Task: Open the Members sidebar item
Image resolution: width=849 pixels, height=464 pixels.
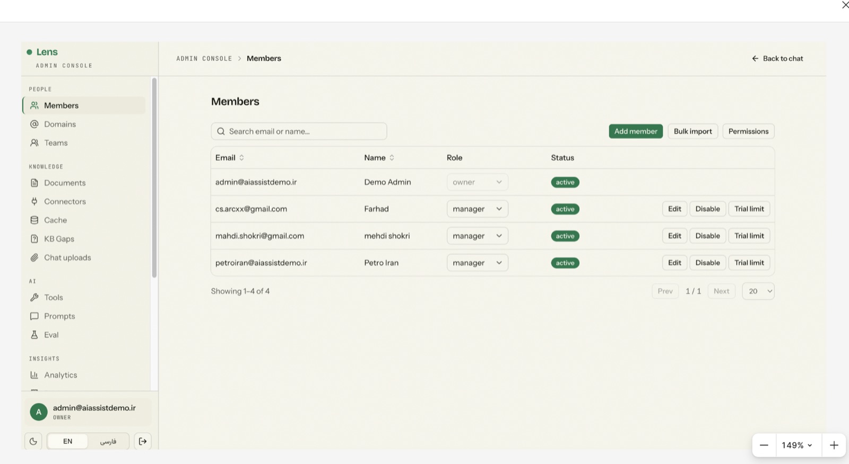Action: pos(84,105)
